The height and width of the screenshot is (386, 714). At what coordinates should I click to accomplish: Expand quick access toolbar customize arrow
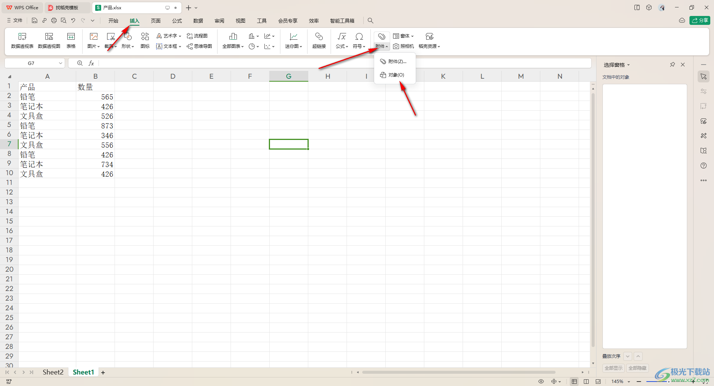pos(93,20)
